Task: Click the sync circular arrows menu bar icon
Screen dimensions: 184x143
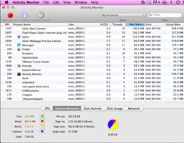Action: [178, 2]
